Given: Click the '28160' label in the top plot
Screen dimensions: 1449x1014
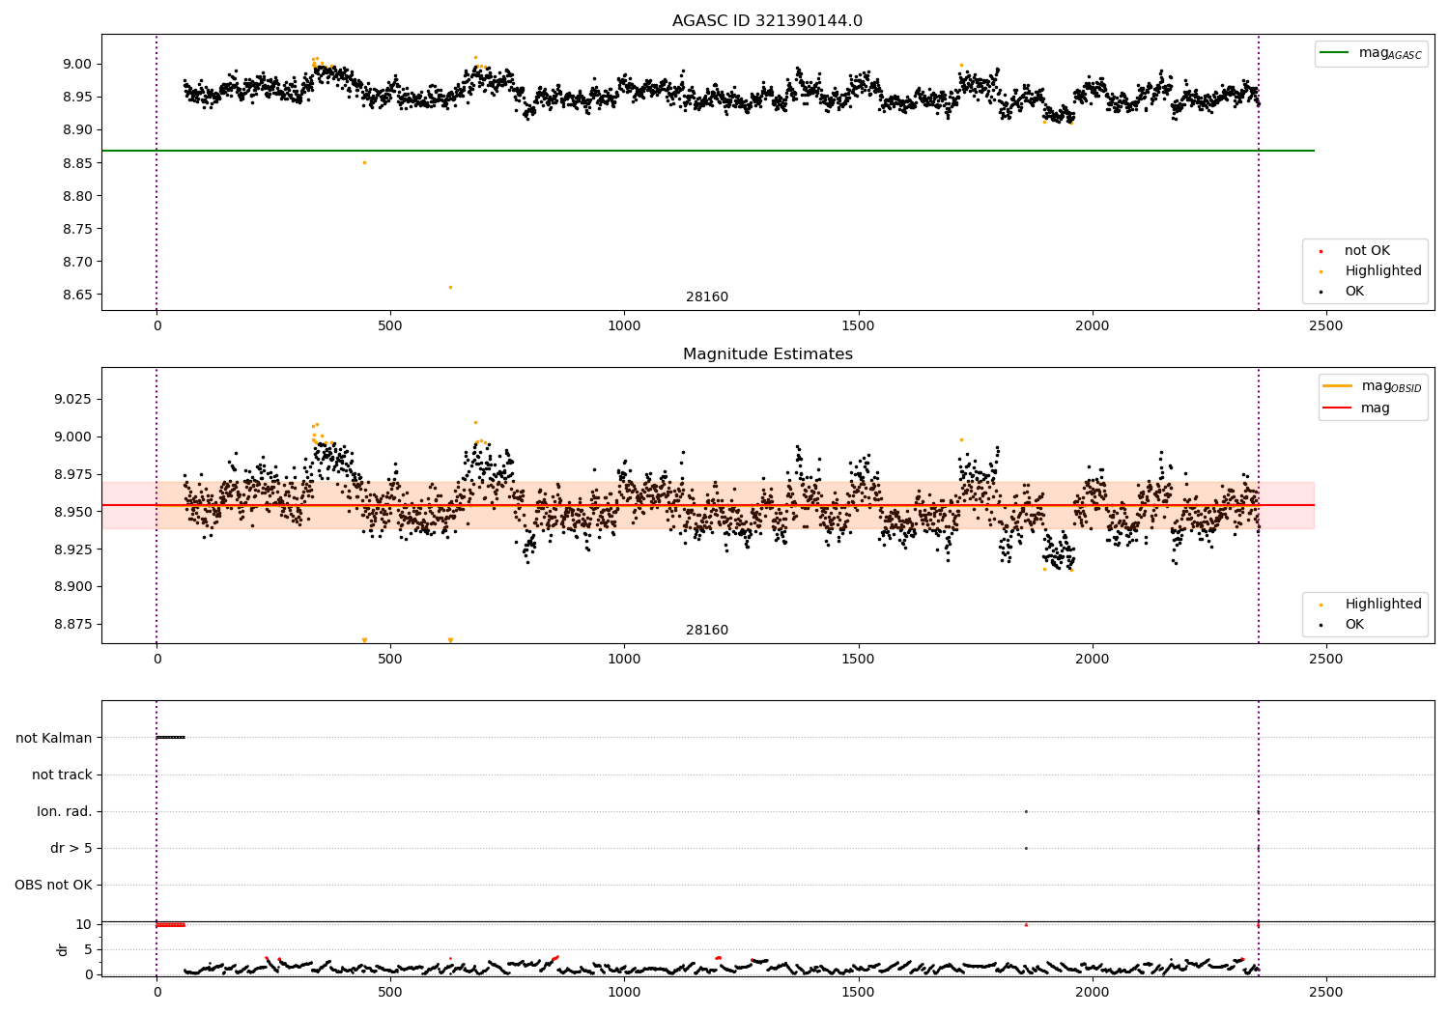Looking at the screenshot, I should [707, 297].
